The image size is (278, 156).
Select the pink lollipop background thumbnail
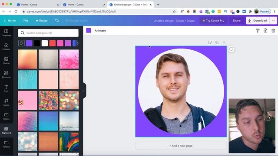27,101
